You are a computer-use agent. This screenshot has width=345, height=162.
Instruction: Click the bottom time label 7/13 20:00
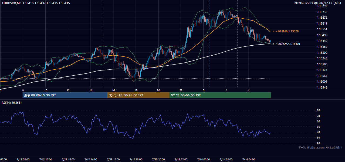(158, 159)
